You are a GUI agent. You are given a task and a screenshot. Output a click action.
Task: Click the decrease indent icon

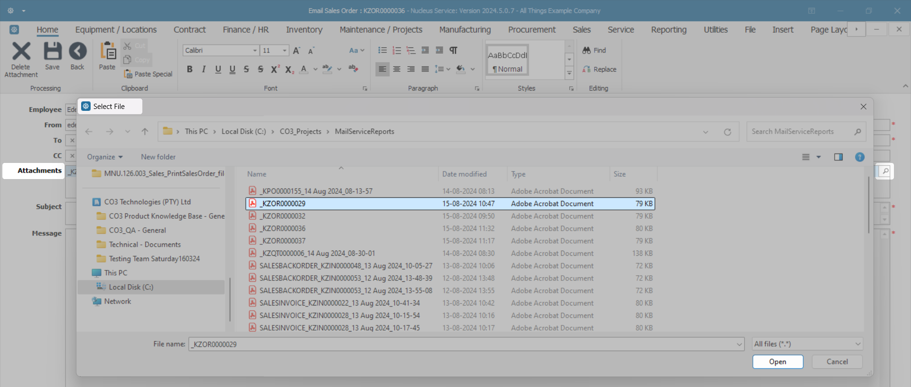point(425,50)
